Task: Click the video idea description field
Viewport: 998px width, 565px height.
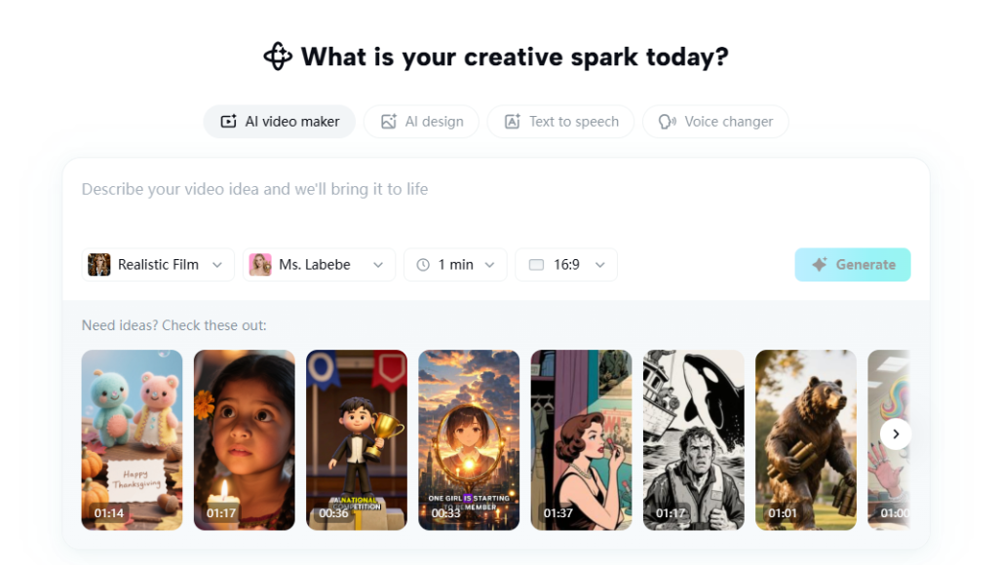Action: 495,189
